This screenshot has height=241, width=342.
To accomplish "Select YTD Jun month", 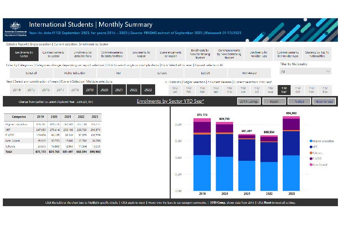I will 243,90.
